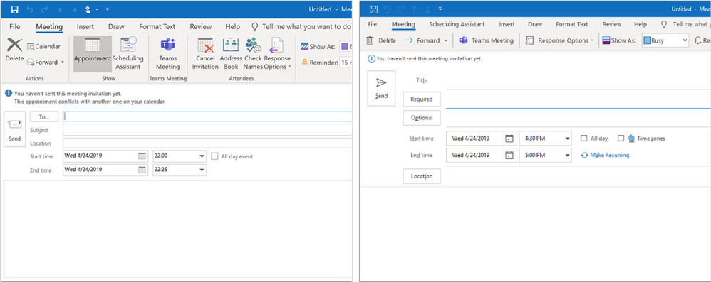Viewport: 711px width, 282px height.
Task: Add Teams Meeting in left window ribbon
Action: (x=167, y=54)
